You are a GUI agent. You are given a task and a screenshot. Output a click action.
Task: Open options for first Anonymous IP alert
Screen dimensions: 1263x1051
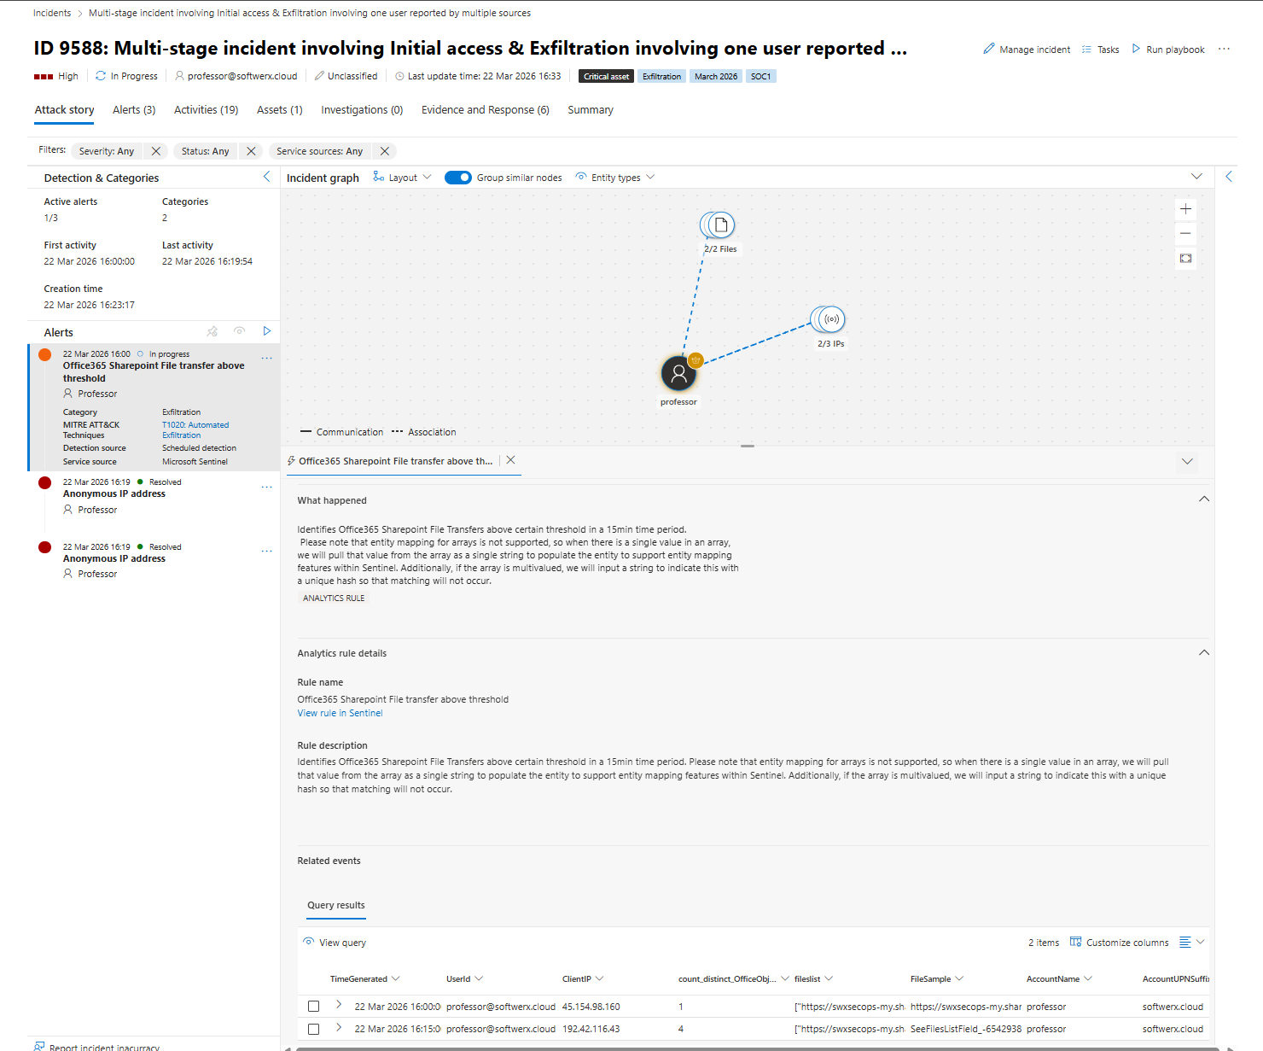(266, 487)
